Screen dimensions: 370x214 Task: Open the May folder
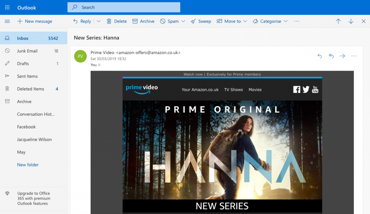click(34, 152)
